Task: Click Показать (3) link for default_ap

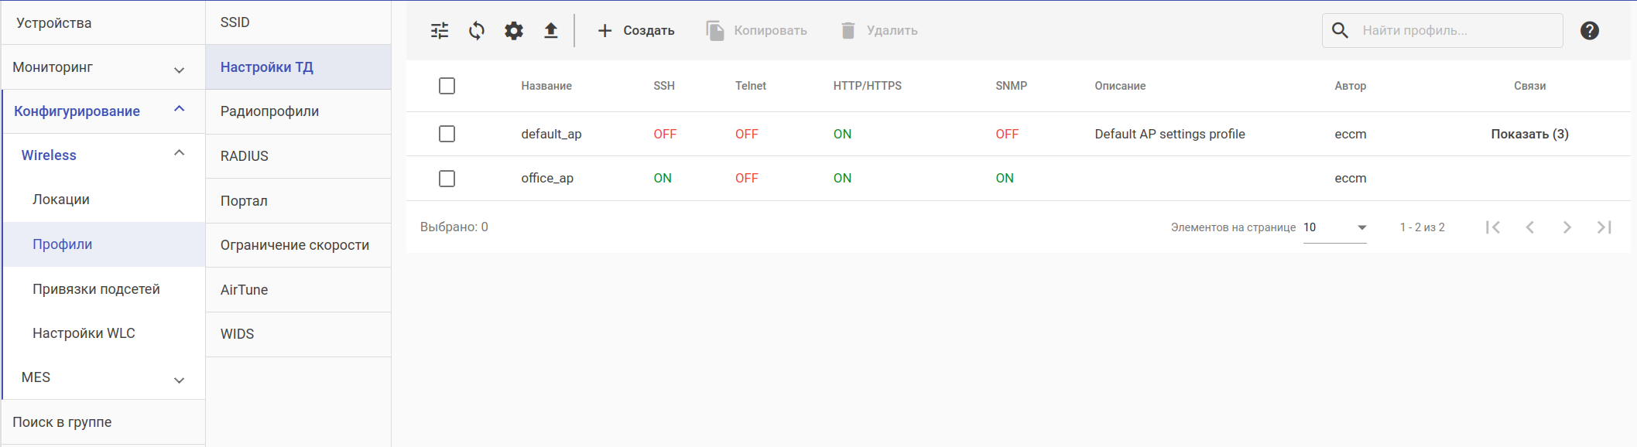Action: click(x=1529, y=134)
